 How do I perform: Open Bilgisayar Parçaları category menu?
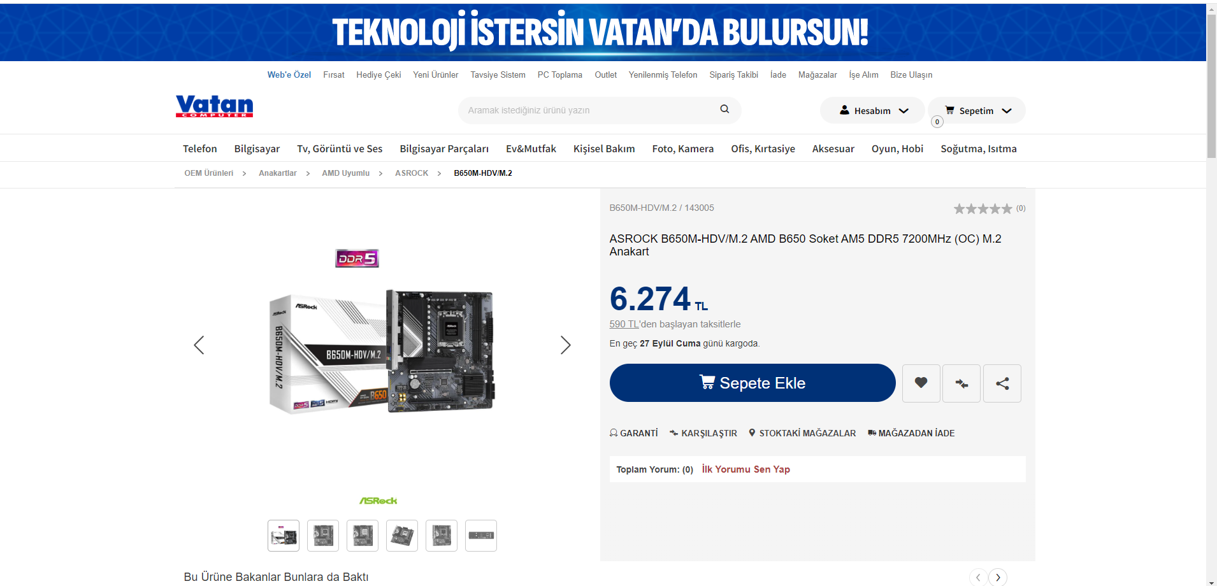[444, 148]
